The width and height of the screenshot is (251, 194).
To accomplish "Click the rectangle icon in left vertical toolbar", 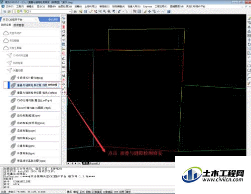I will [64, 63].
